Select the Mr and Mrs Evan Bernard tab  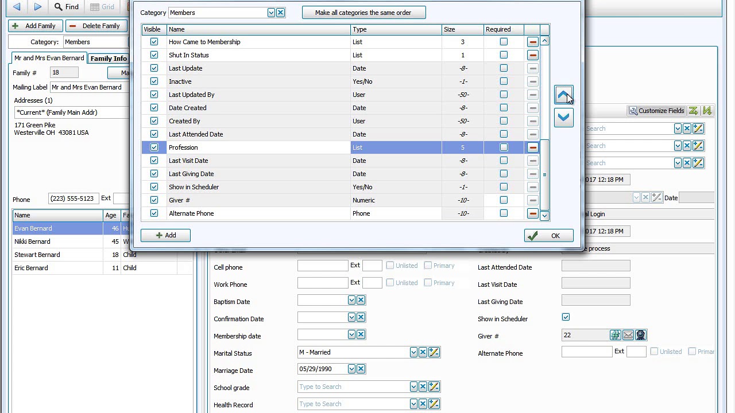[x=49, y=58]
